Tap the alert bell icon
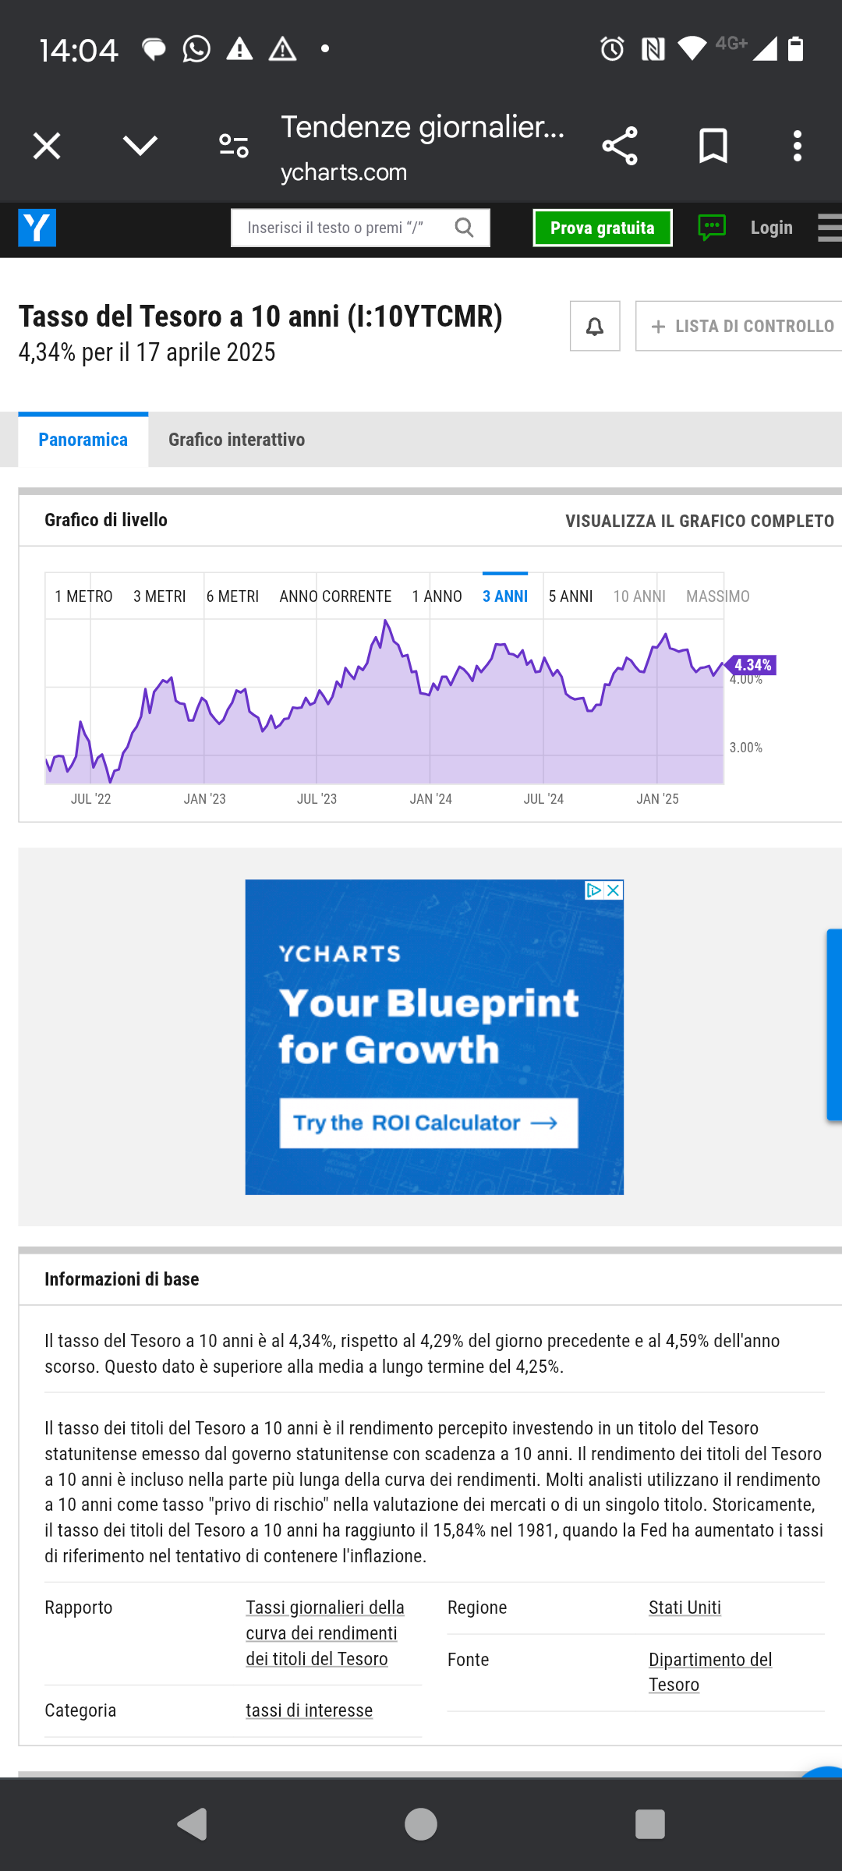 [595, 326]
